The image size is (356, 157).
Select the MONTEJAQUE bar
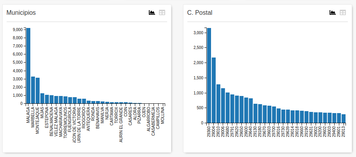38,91
